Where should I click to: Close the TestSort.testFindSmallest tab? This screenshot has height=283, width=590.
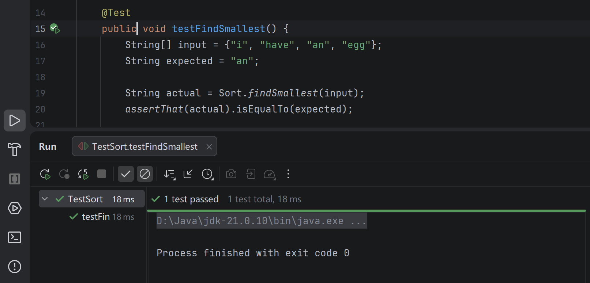click(x=209, y=147)
